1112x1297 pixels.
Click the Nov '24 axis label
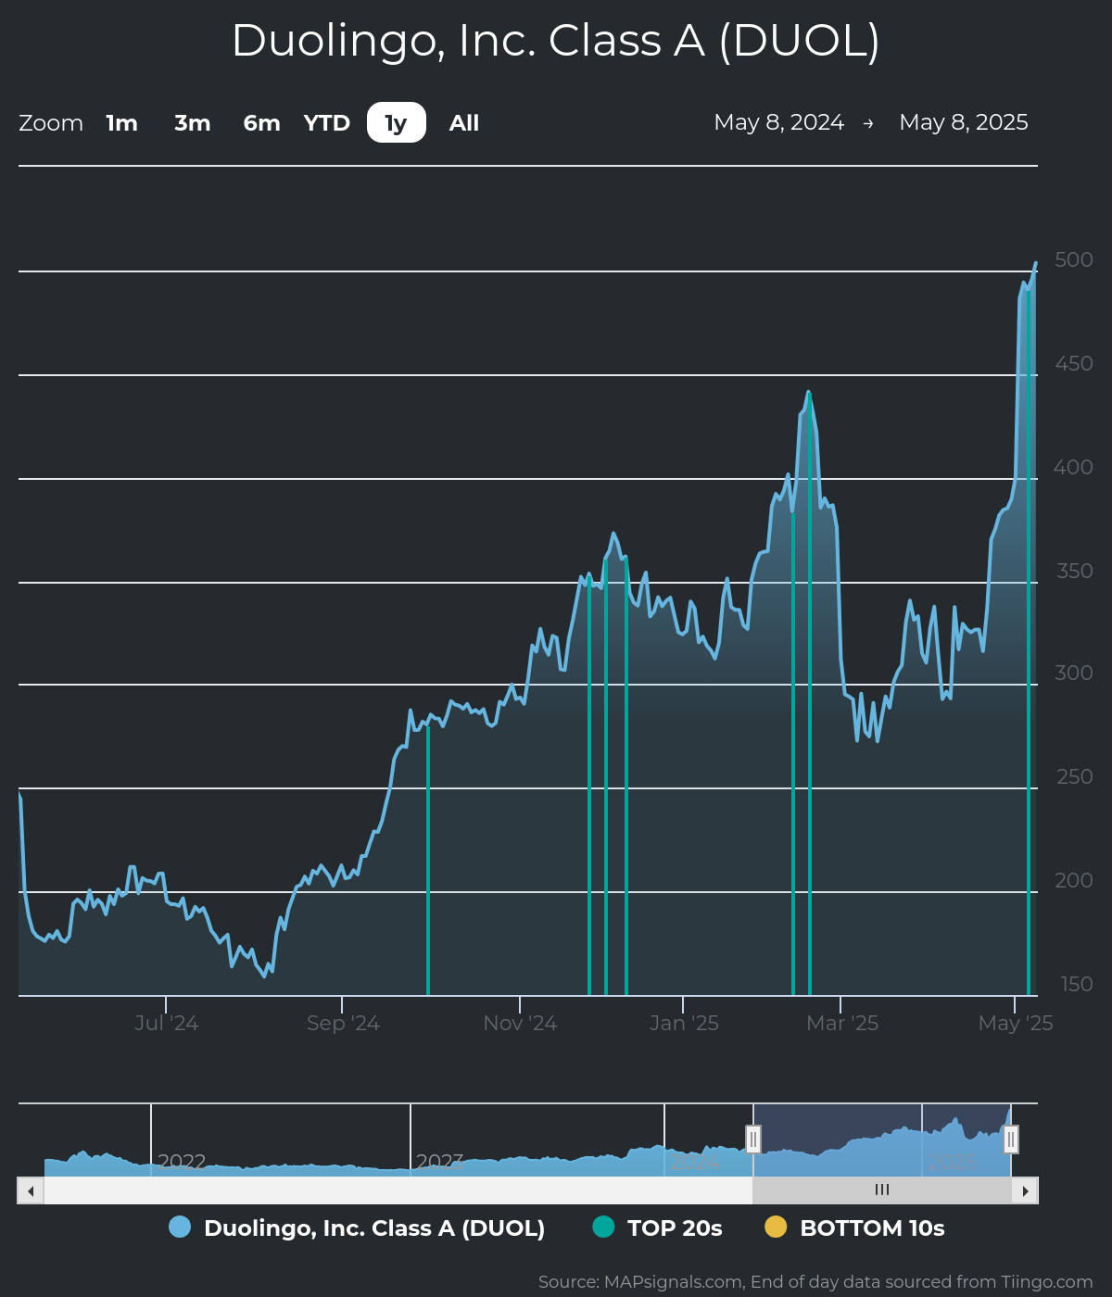520,1023
